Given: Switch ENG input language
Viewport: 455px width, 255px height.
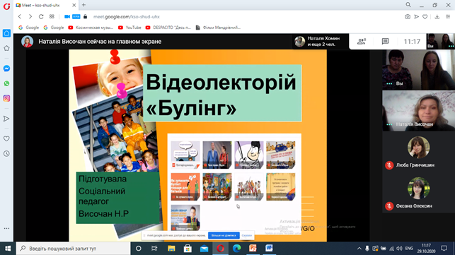Looking at the screenshot, I should pos(409,249).
